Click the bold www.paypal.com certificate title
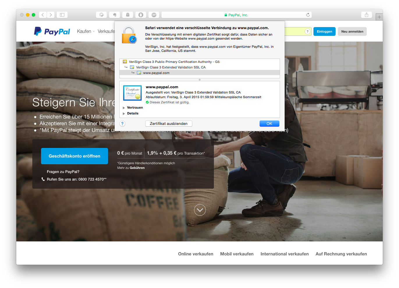Screen dimensions: 399x288 coord(162,87)
